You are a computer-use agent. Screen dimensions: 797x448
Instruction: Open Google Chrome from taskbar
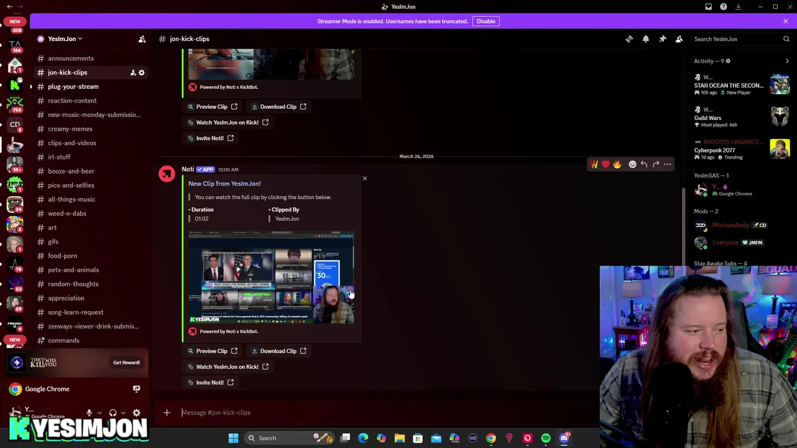491,438
